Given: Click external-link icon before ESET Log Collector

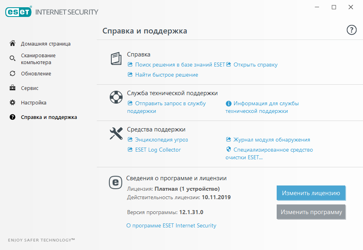Looking at the screenshot, I should pyautogui.click(x=130, y=150).
